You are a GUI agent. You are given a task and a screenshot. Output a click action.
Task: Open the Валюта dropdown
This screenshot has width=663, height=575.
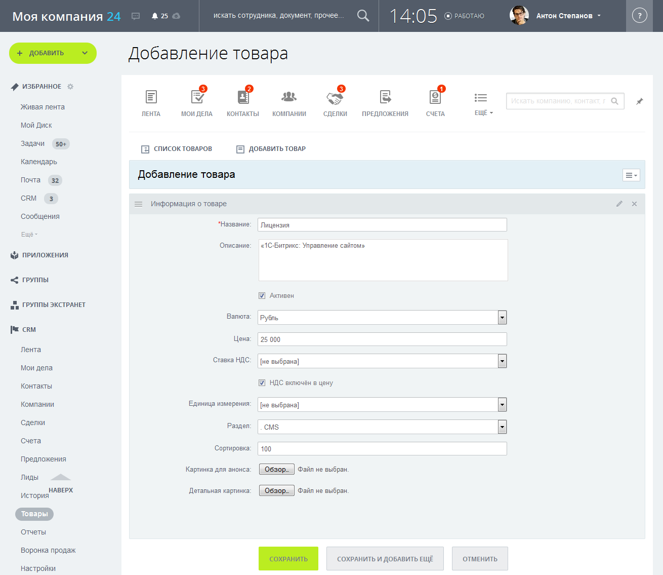[x=382, y=318]
